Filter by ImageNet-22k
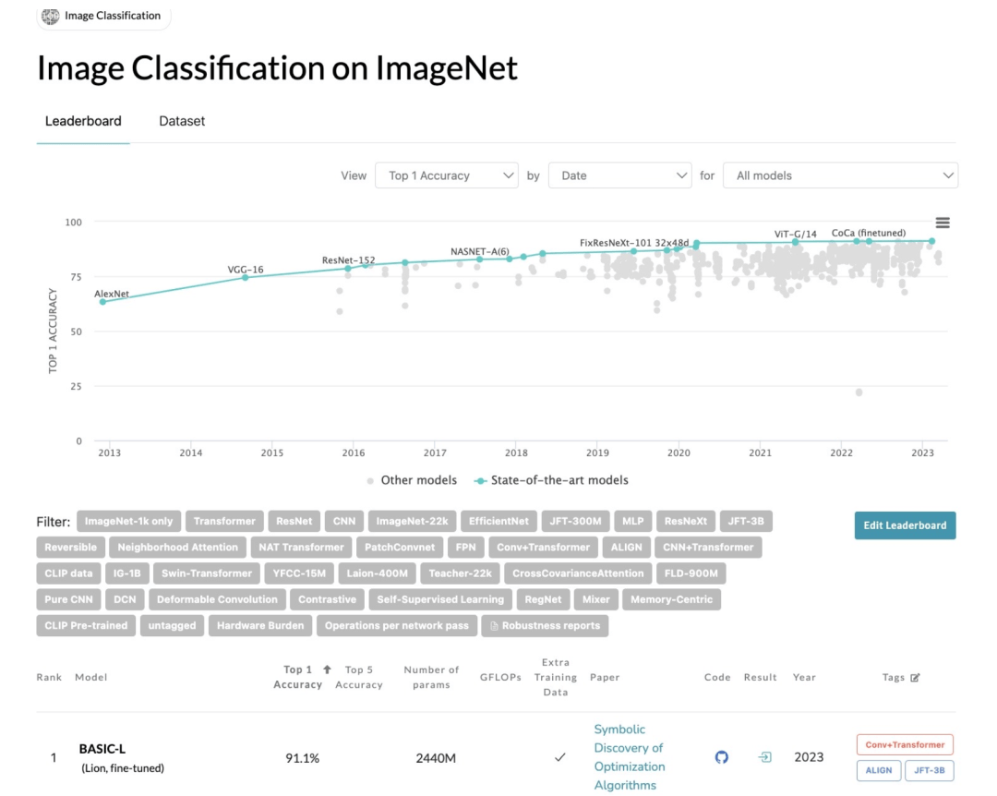 point(412,521)
